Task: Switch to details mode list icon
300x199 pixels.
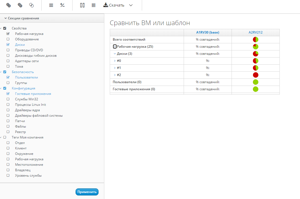Action: 51,5
